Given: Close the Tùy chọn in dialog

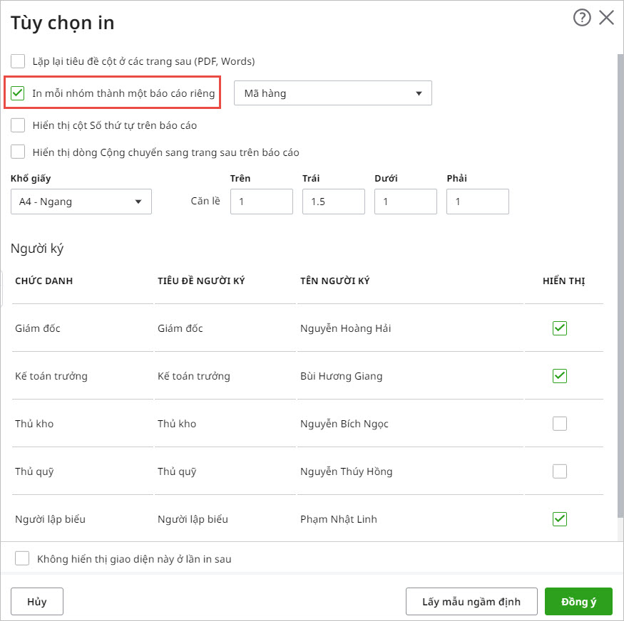Looking at the screenshot, I should [606, 18].
